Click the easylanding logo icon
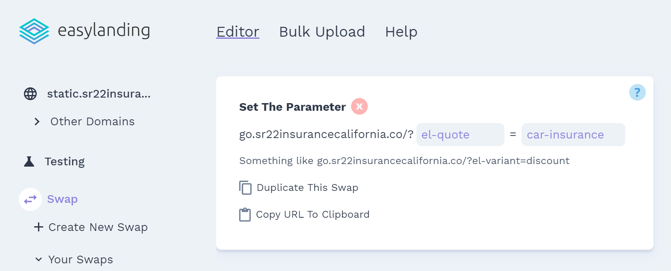The width and height of the screenshot is (671, 271). [34, 31]
